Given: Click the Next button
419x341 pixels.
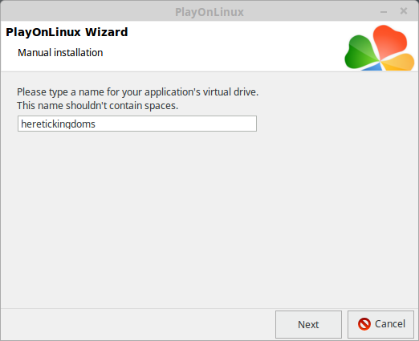Looking at the screenshot, I should click(x=308, y=324).
